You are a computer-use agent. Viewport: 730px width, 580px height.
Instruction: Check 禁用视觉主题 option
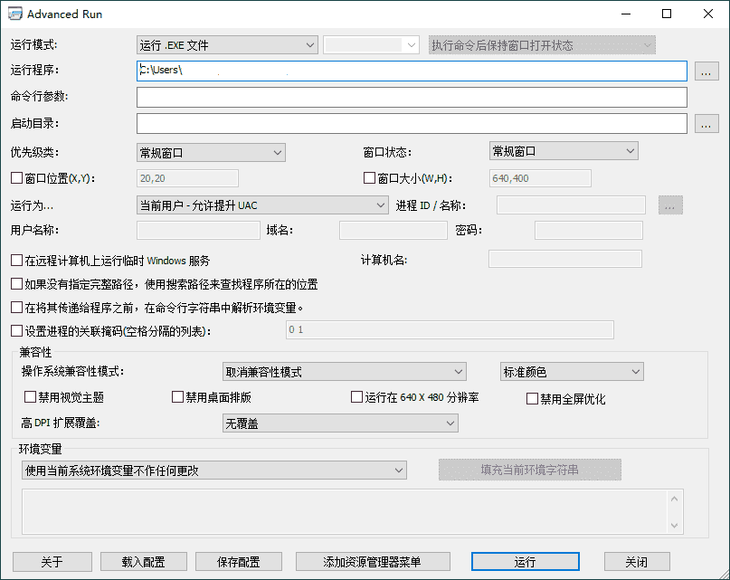tap(31, 397)
